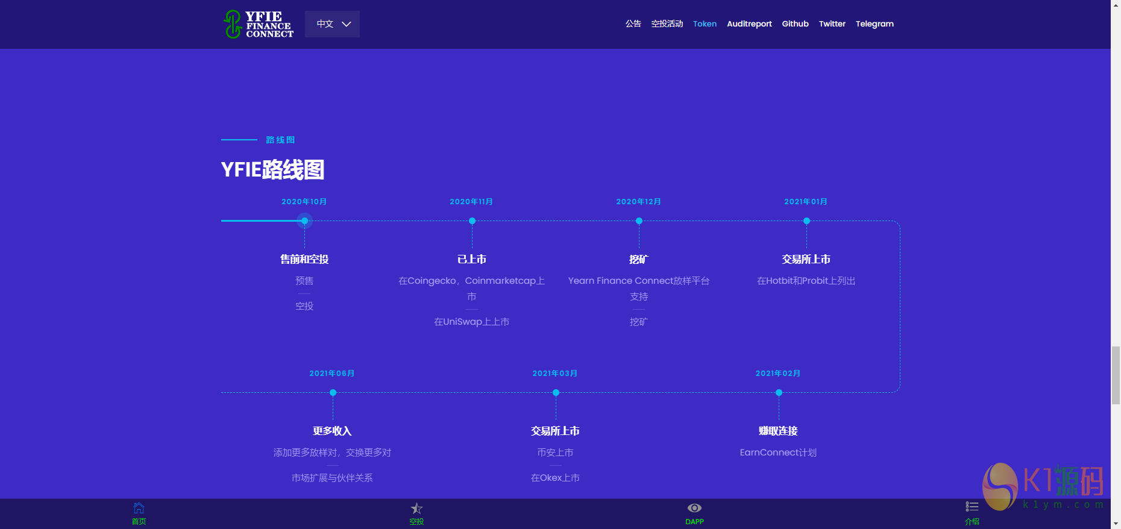Click the 2021年01月 date label
This screenshot has width=1121, height=529.
tap(806, 202)
